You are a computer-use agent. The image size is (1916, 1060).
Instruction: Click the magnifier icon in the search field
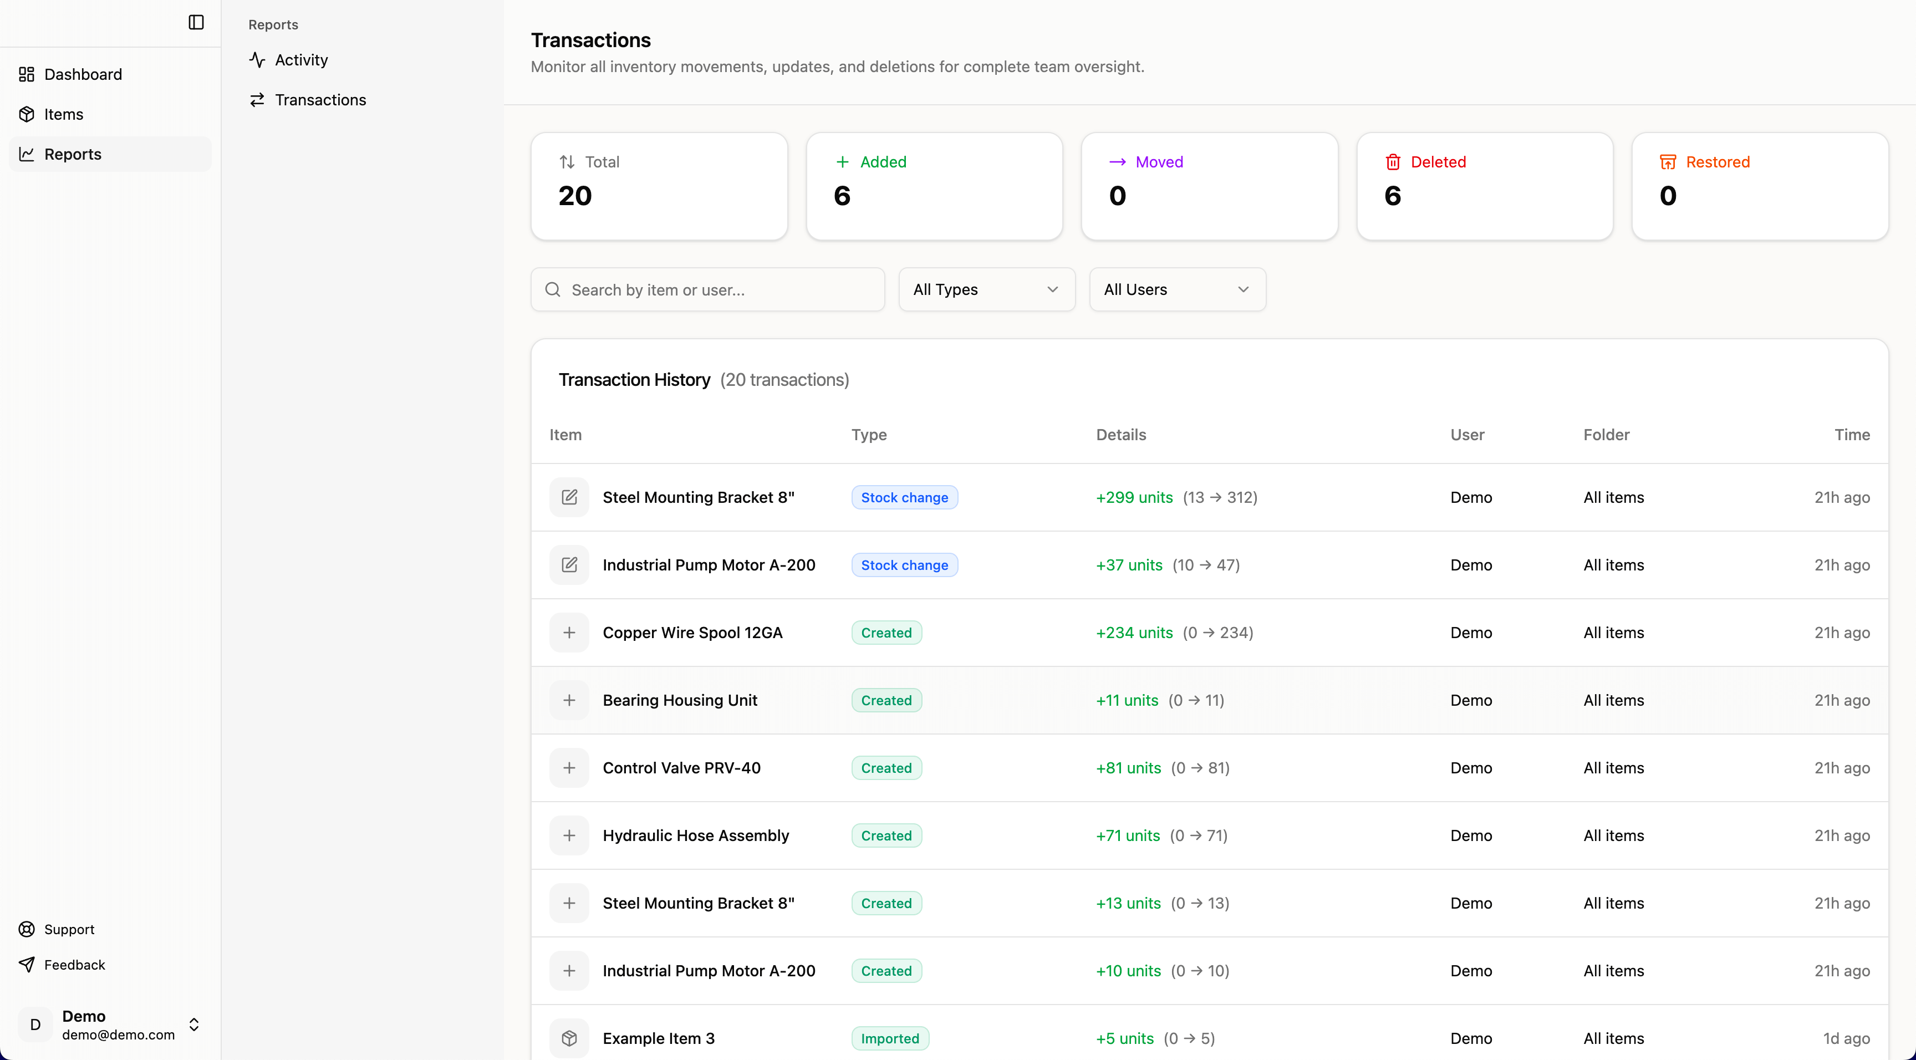pyautogui.click(x=553, y=289)
